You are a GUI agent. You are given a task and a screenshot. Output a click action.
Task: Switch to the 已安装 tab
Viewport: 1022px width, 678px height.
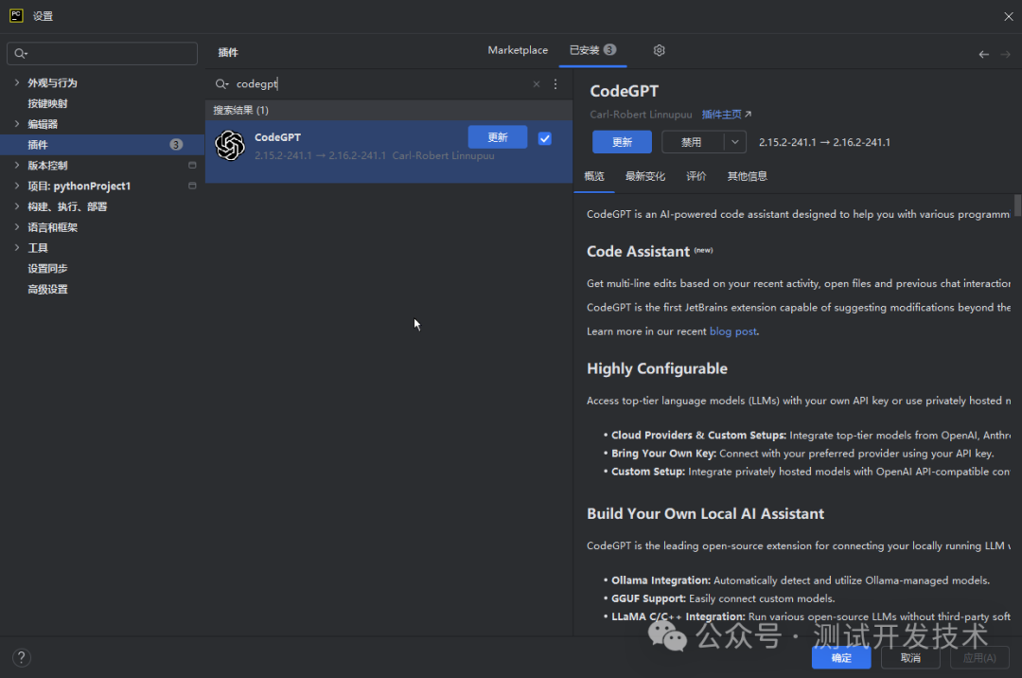[x=592, y=50]
